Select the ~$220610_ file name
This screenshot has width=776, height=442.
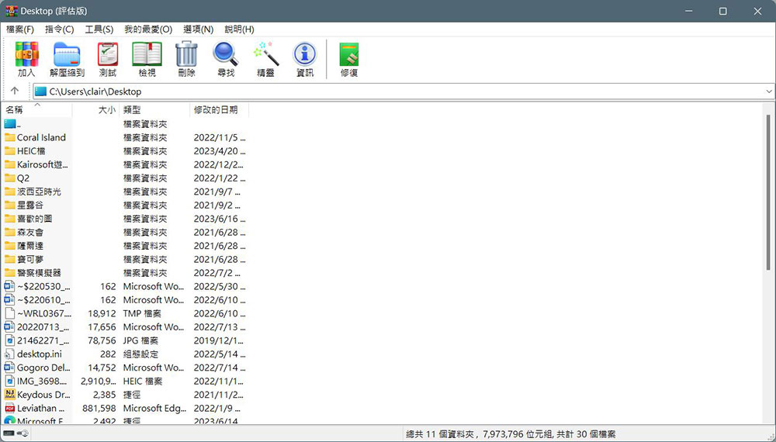(x=43, y=300)
